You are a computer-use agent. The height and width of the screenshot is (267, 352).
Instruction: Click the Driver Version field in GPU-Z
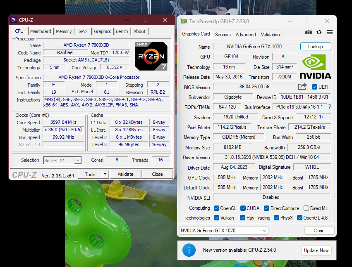(272, 157)
